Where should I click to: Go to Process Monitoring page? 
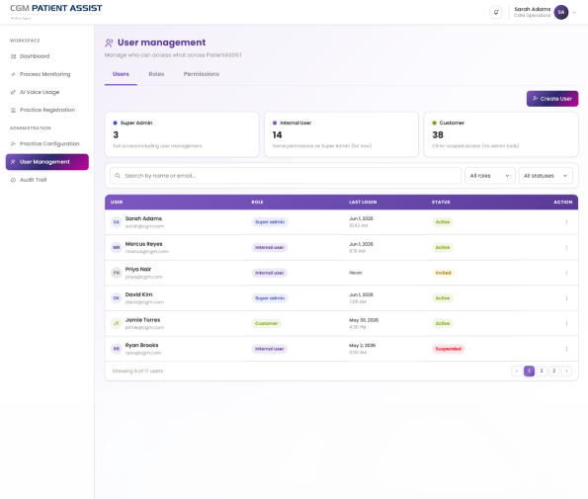click(x=46, y=74)
